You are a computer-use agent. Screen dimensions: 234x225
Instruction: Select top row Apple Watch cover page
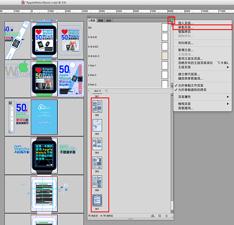[x=44, y=40]
